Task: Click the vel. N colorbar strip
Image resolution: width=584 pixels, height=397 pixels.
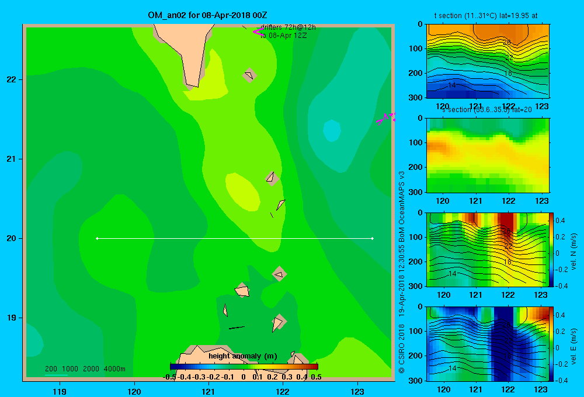Action: coord(551,249)
